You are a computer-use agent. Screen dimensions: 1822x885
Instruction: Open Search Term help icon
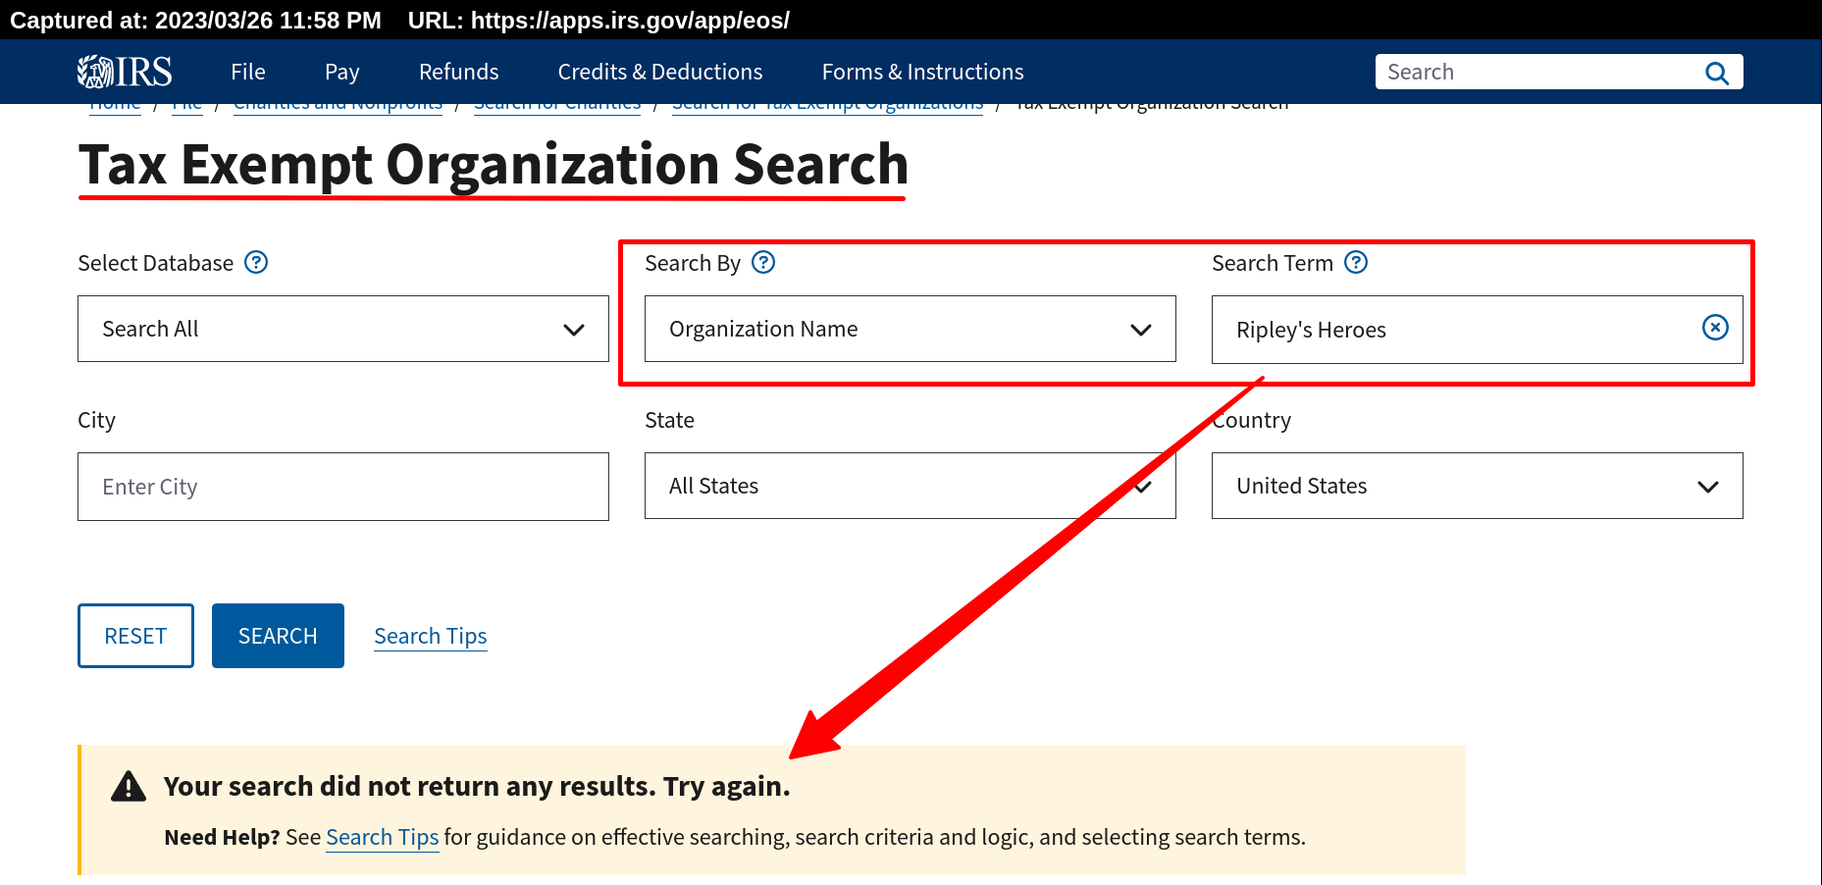[1356, 262]
